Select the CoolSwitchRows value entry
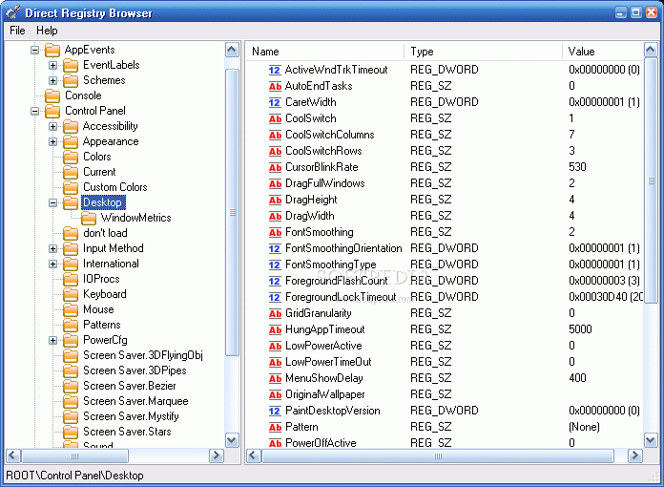 point(324,151)
